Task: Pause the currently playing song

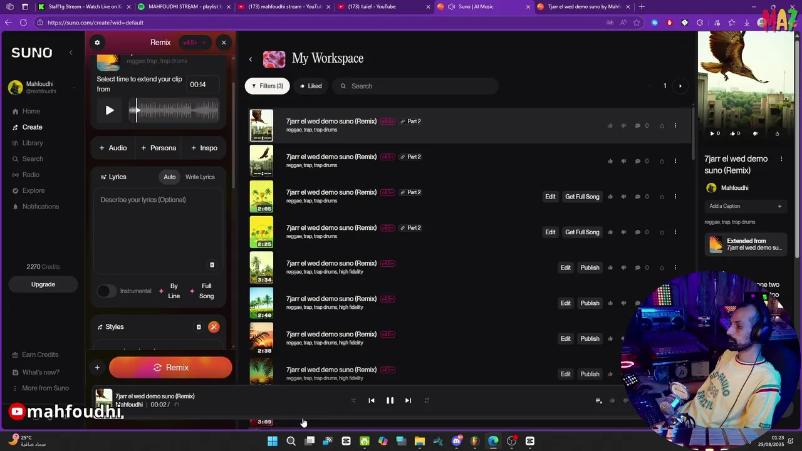Action: click(x=390, y=400)
